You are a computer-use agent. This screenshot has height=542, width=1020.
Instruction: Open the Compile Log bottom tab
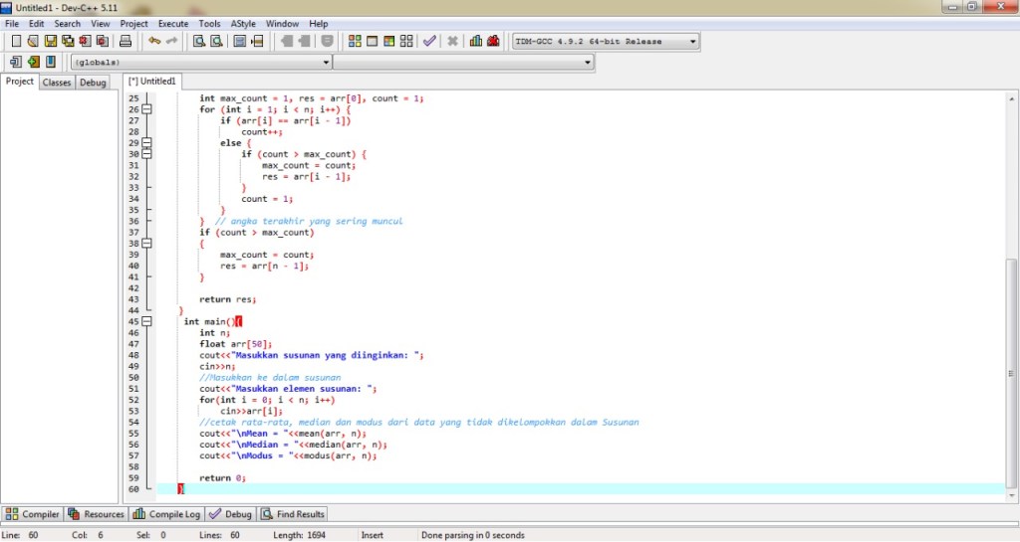point(167,514)
